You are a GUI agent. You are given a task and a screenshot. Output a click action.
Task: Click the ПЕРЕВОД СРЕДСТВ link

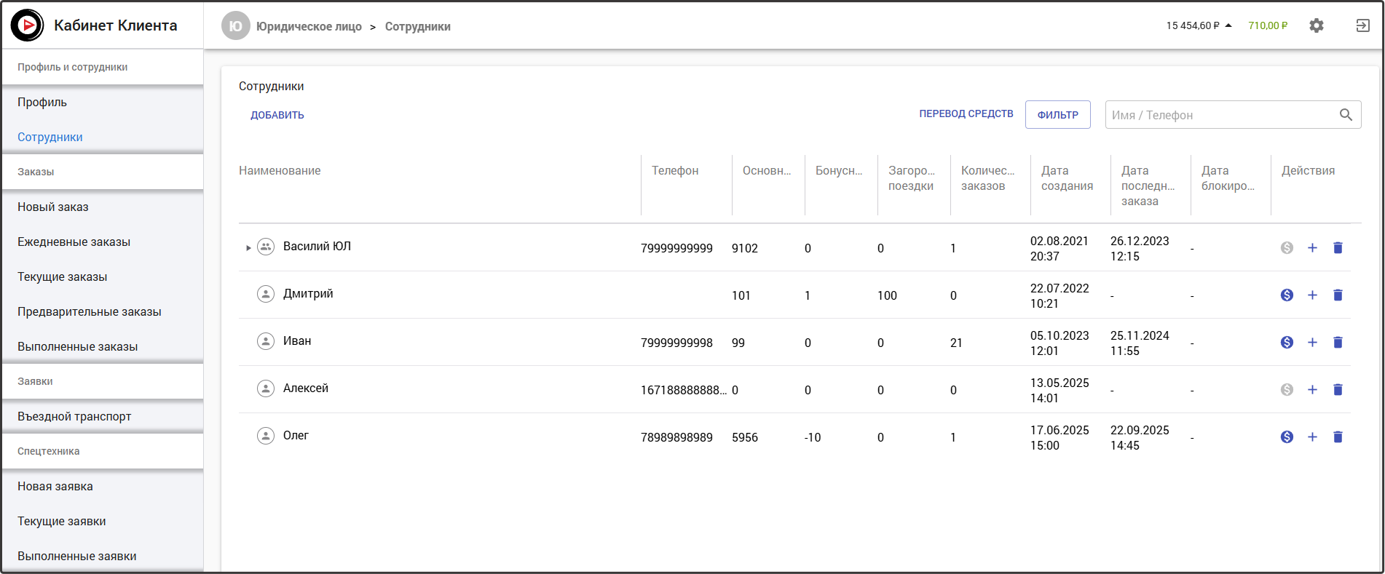click(966, 114)
